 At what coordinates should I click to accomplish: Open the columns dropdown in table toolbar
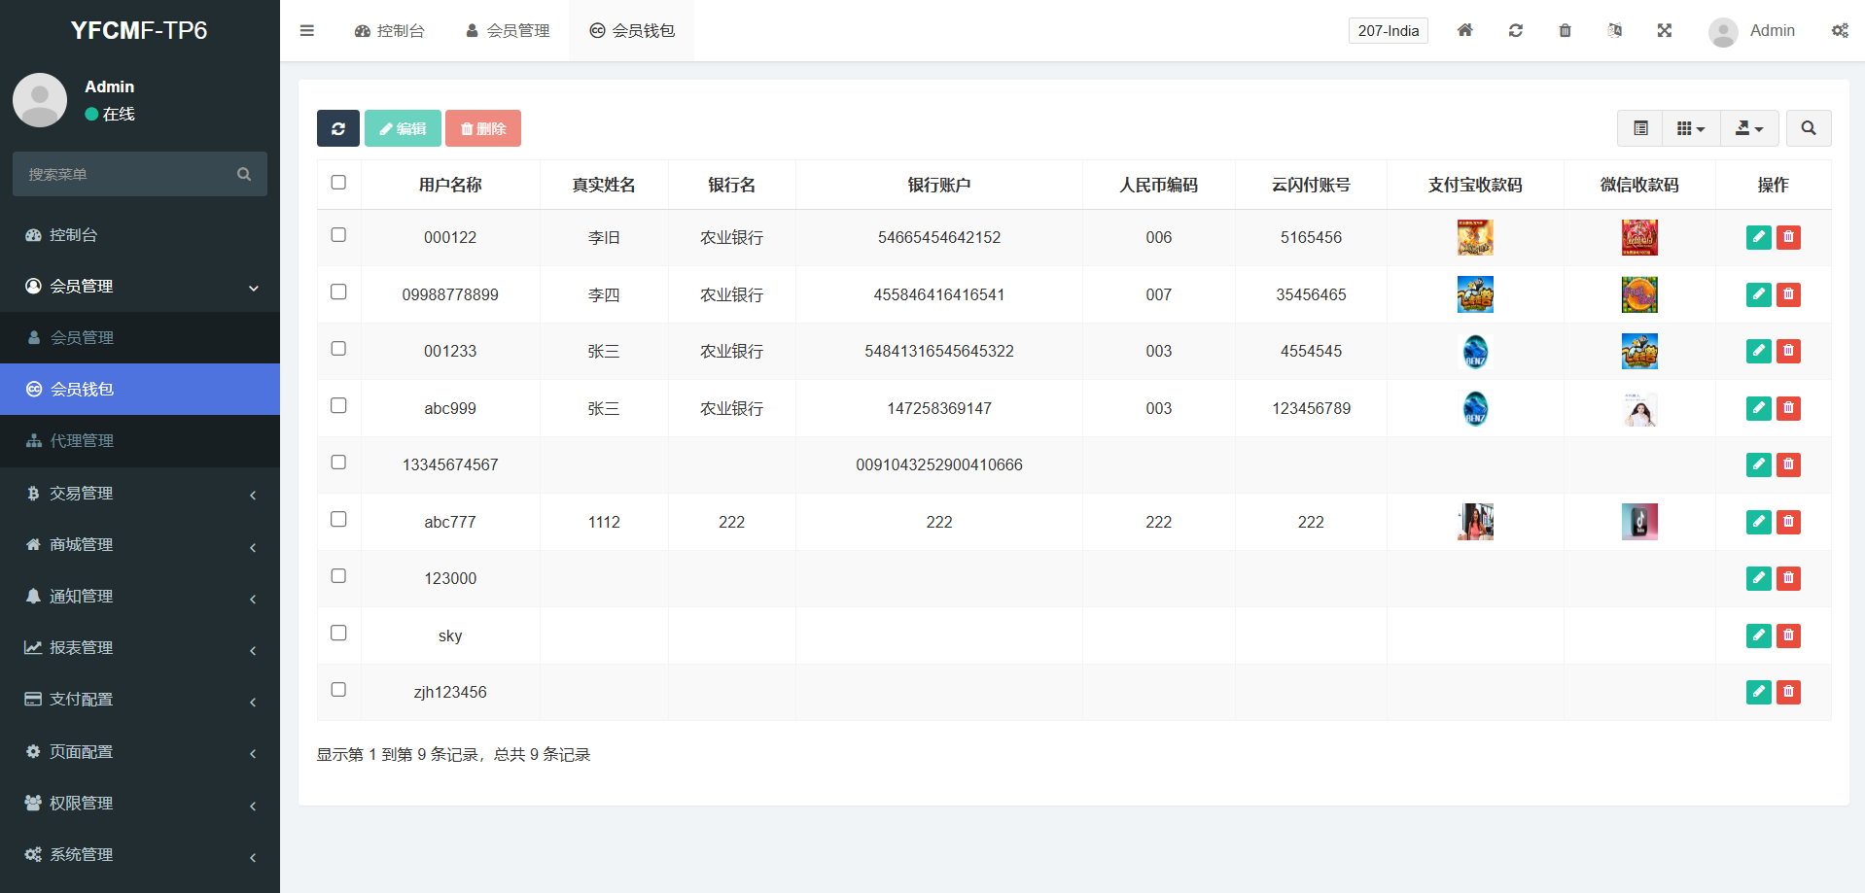click(1690, 128)
